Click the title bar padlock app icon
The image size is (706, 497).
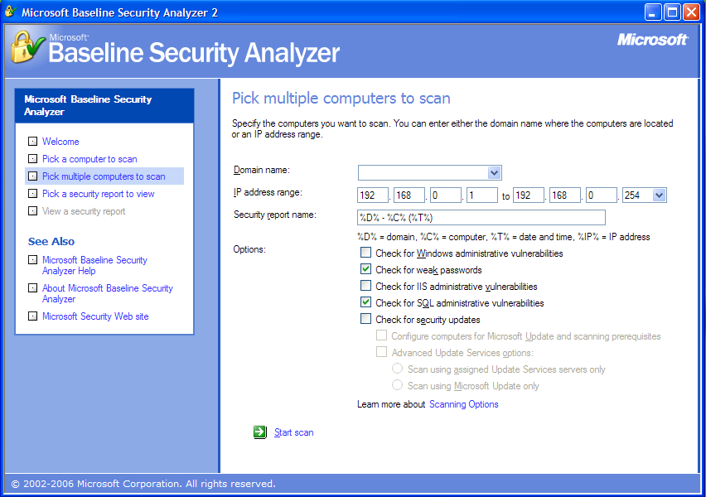[10, 12]
